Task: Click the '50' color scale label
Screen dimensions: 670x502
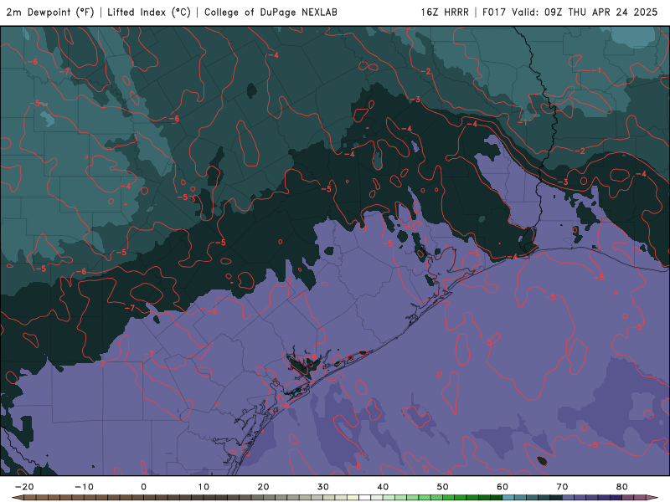Action: click(x=443, y=487)
